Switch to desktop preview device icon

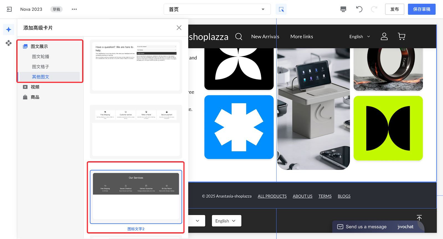(343, 9)
